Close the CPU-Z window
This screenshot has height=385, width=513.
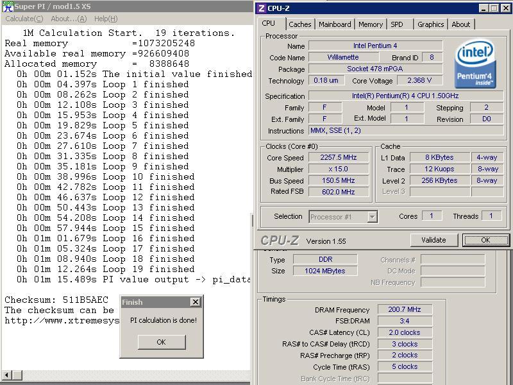(x=505, y=8)
